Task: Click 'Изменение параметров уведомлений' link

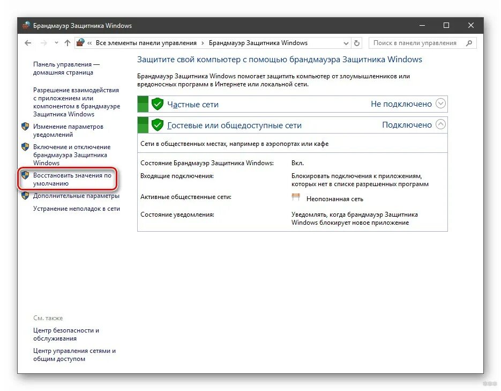Action: tap(68, 130)
